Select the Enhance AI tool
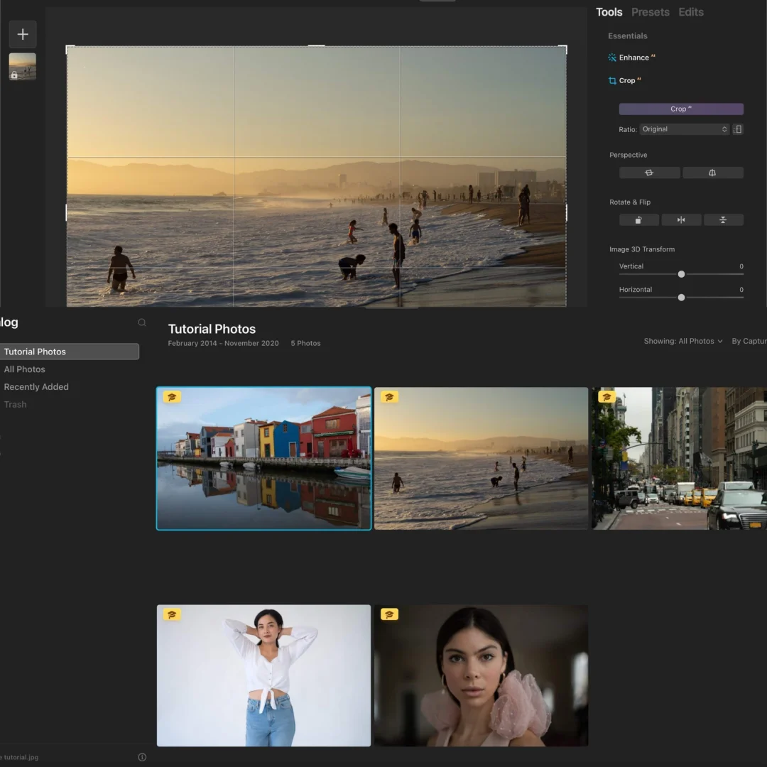Image resolution: width=767 pixels, height=767 pixels. [x=633, y=58]
